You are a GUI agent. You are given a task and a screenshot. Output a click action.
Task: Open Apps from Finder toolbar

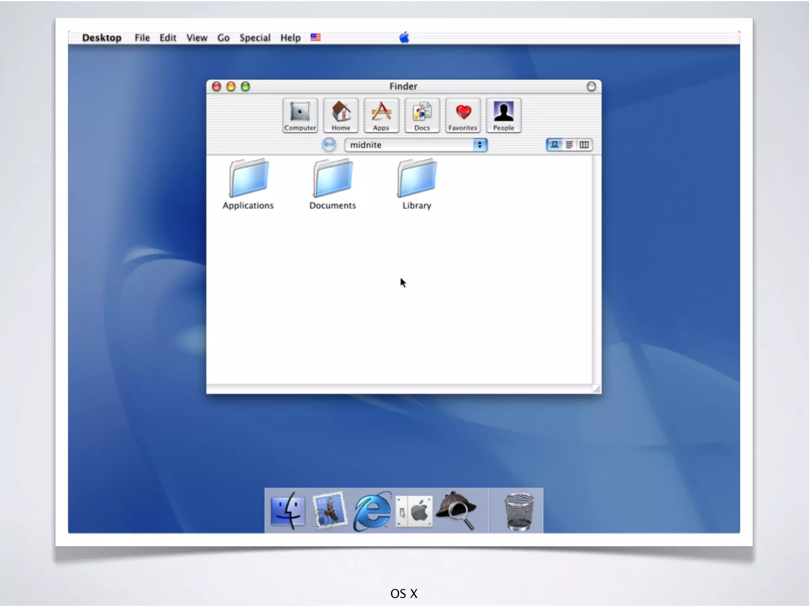(x=381, y=115)
